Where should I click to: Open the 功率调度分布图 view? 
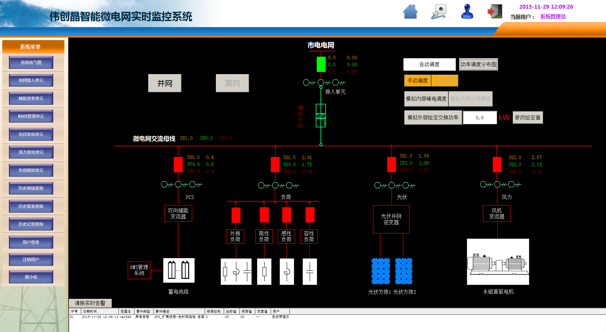(478, 64)
